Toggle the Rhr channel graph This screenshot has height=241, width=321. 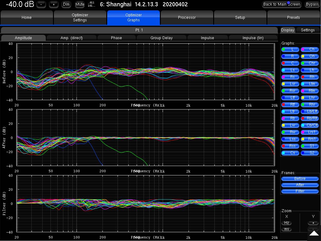(310, 104)
